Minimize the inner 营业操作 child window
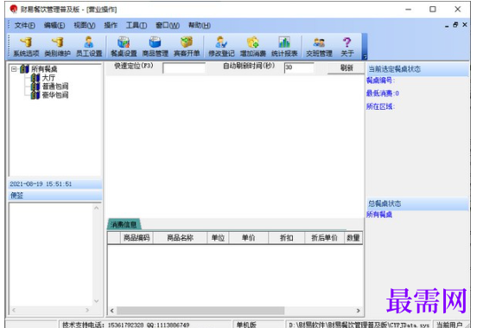The width and height of the screenshot is (483, 328). (x=447, y=26)
